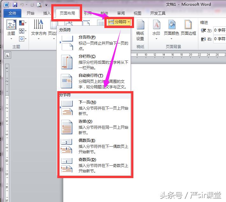Click the right indent 右 input field
Image resolution: width=226 pixels, height=202 pixels.
[x=220, y=39]
